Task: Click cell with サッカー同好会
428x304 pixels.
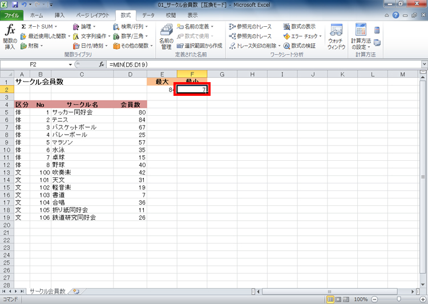Action: (82, 112)
